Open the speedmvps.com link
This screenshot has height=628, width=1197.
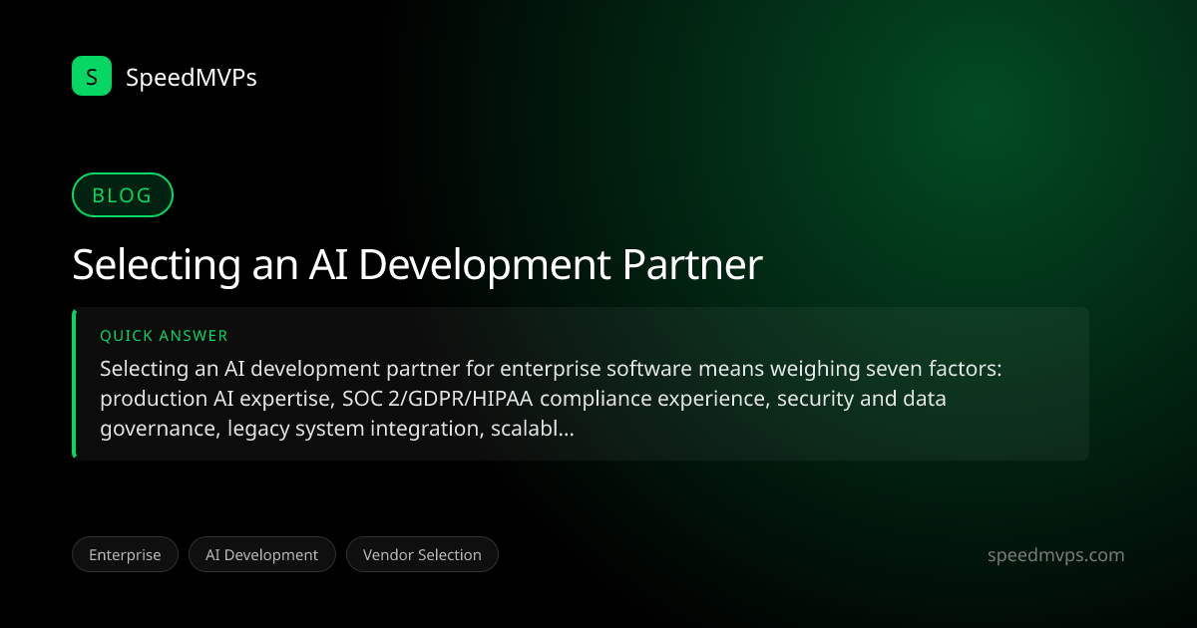1055,555
